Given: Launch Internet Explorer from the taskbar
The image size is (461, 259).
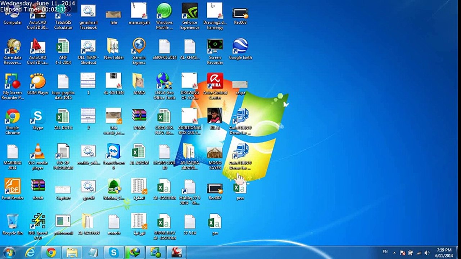Looking at the screenshot, I should pyautogui.click(x=30, y=253).
